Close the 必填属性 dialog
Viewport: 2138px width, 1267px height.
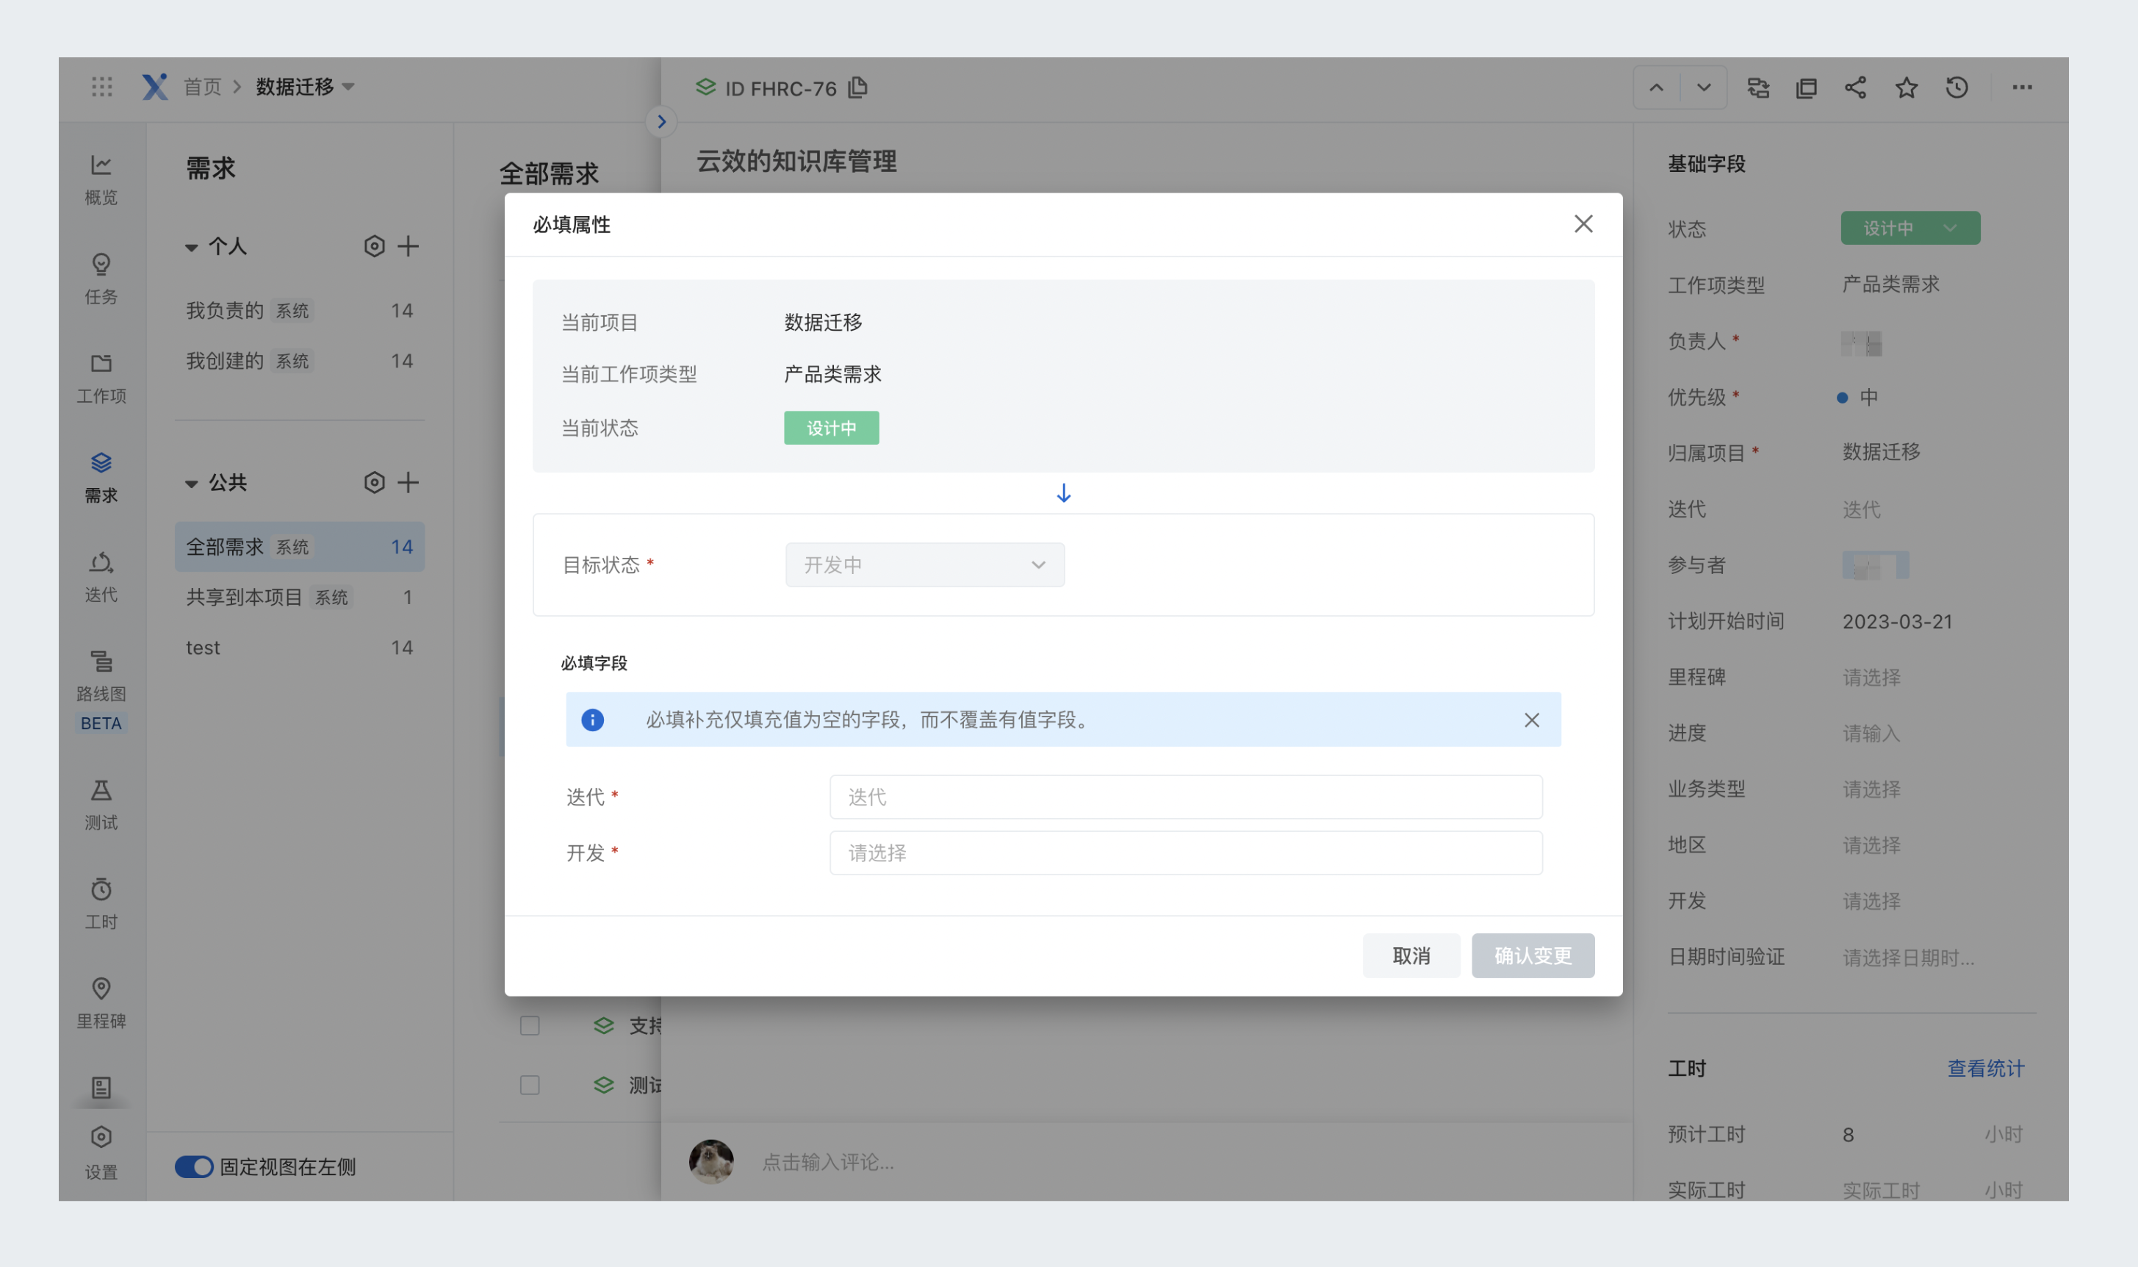tap(1583, 223)
